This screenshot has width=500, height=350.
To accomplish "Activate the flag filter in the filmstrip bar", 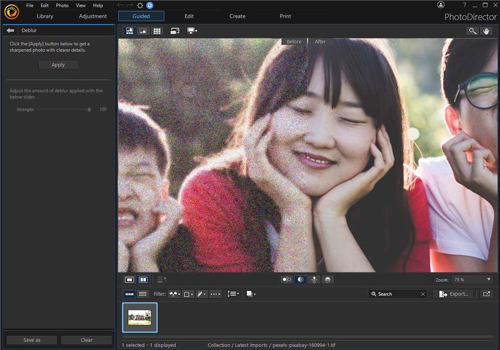I will 172,294.
